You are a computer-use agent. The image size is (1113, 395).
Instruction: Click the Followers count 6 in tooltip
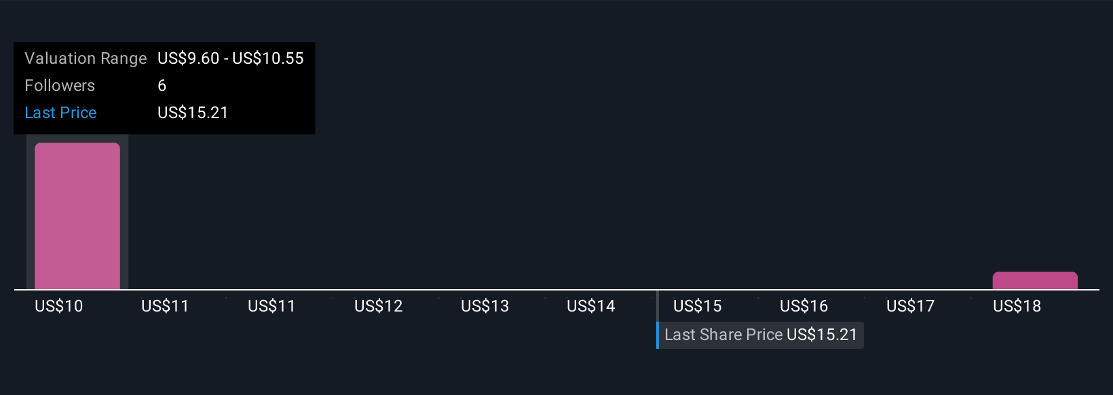coord(162,86)
